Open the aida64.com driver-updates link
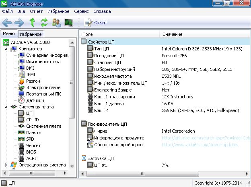The image size is (251, 187). tap(200, 145)
